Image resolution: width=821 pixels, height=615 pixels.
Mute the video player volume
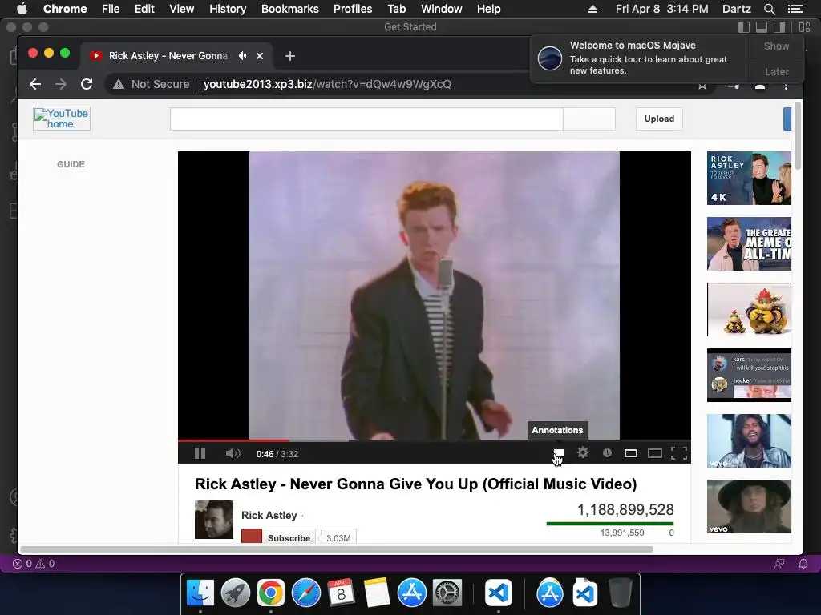tap(233, 453)
